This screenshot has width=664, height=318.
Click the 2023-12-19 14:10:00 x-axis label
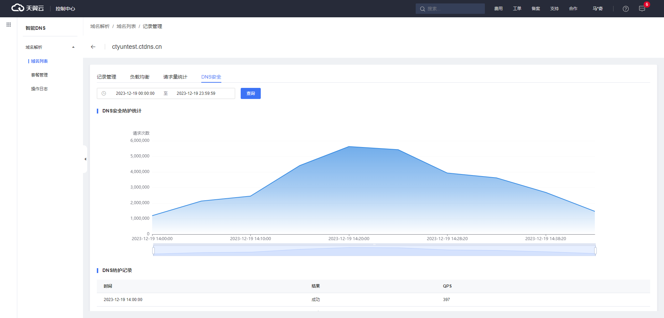(x=250, y=239)
